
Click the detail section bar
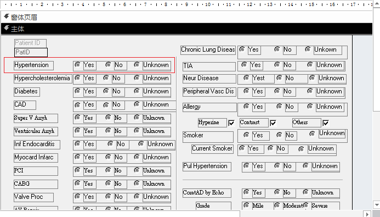(x=186, y=29)
